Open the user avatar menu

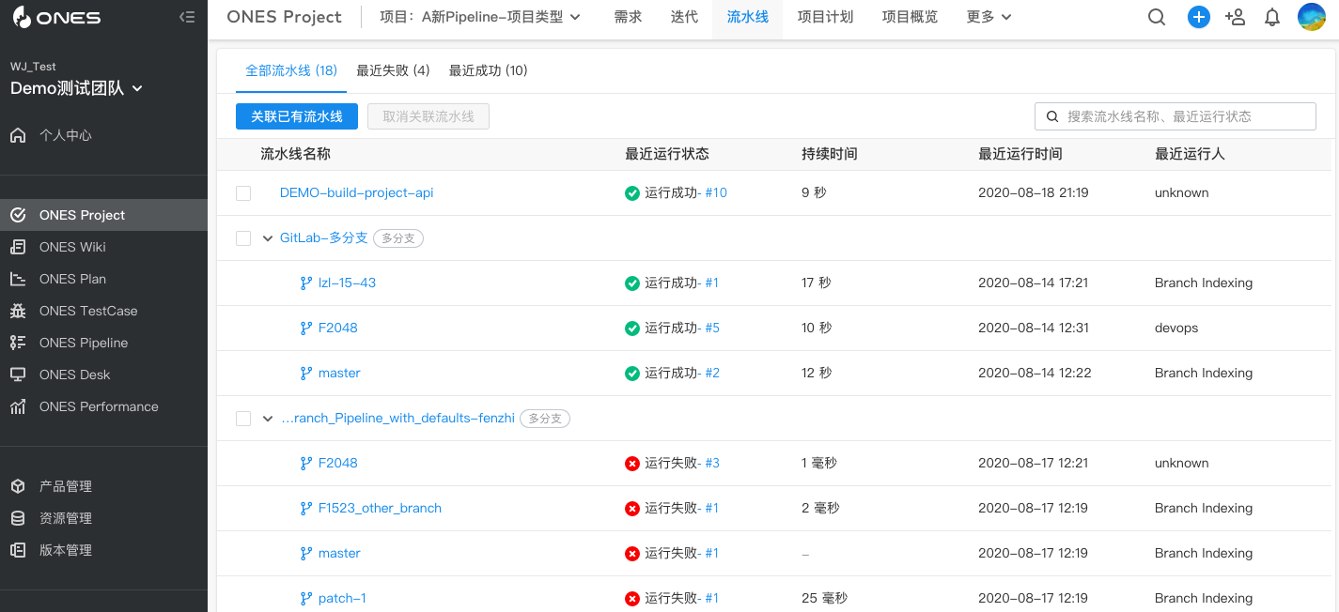(x=1312, y=17)
